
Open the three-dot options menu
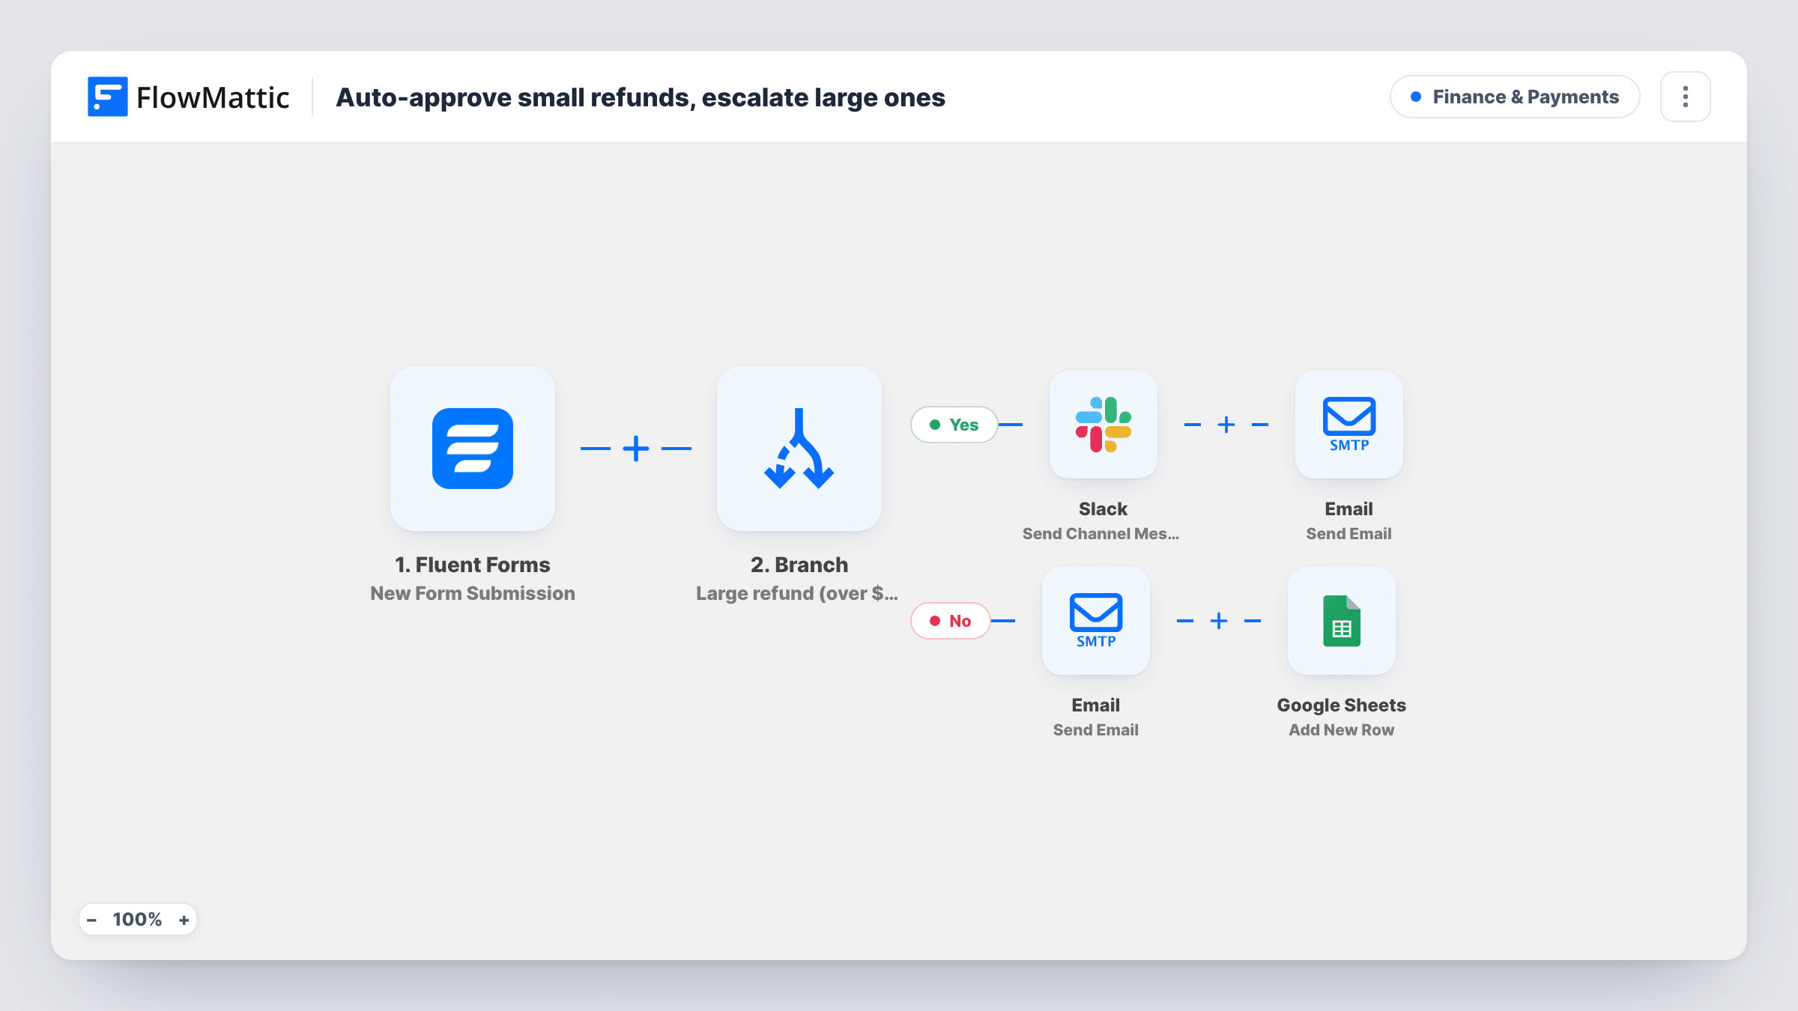[1686, 97]
